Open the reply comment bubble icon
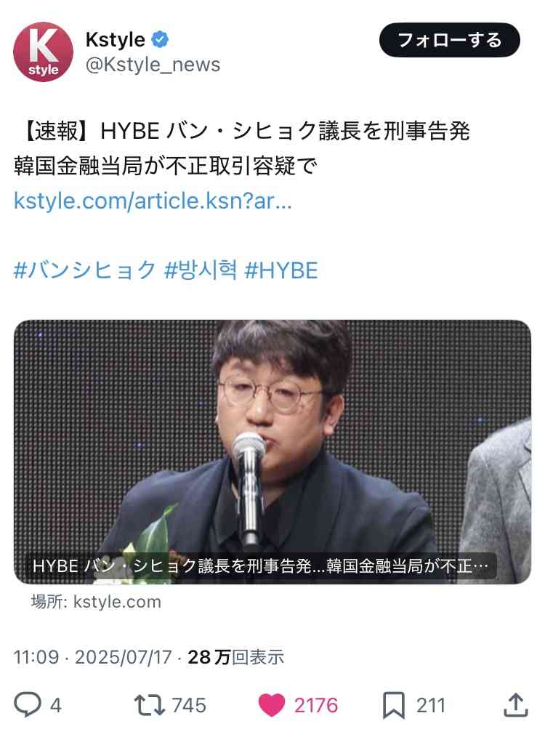The image size is (545, 729). pyautogui.click(x=28, y=705)
